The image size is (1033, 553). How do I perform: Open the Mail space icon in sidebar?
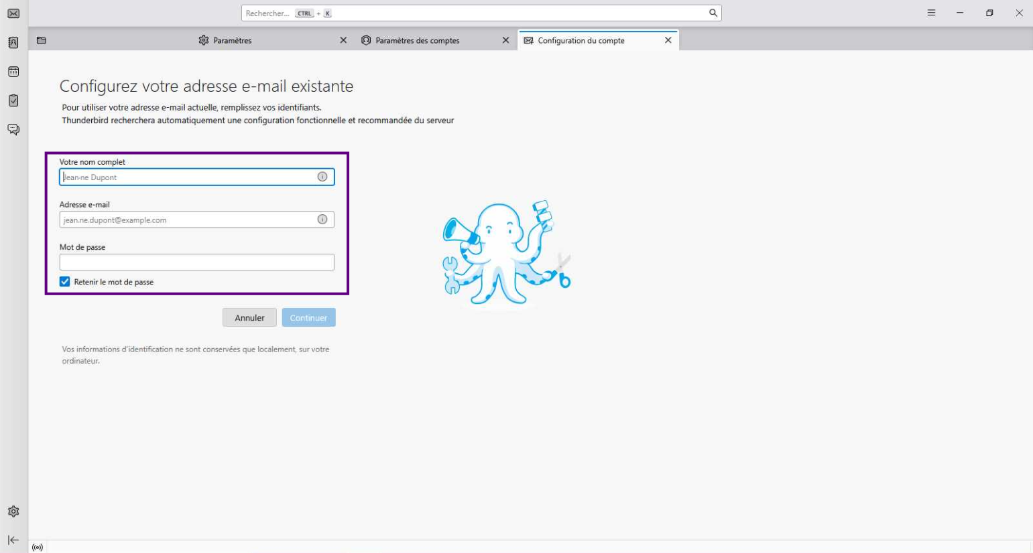[13, 13]
